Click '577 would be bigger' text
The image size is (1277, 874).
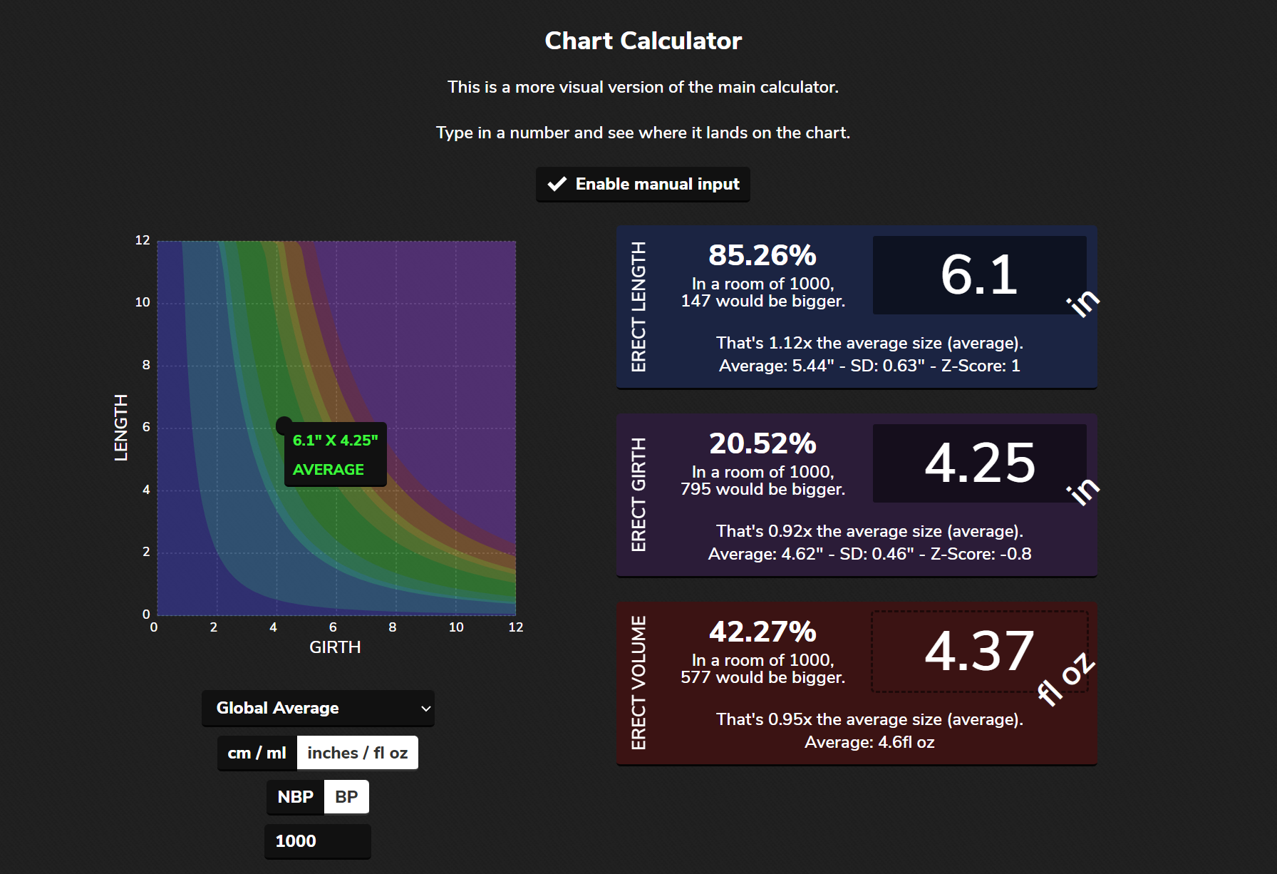[x=762, y=677]
